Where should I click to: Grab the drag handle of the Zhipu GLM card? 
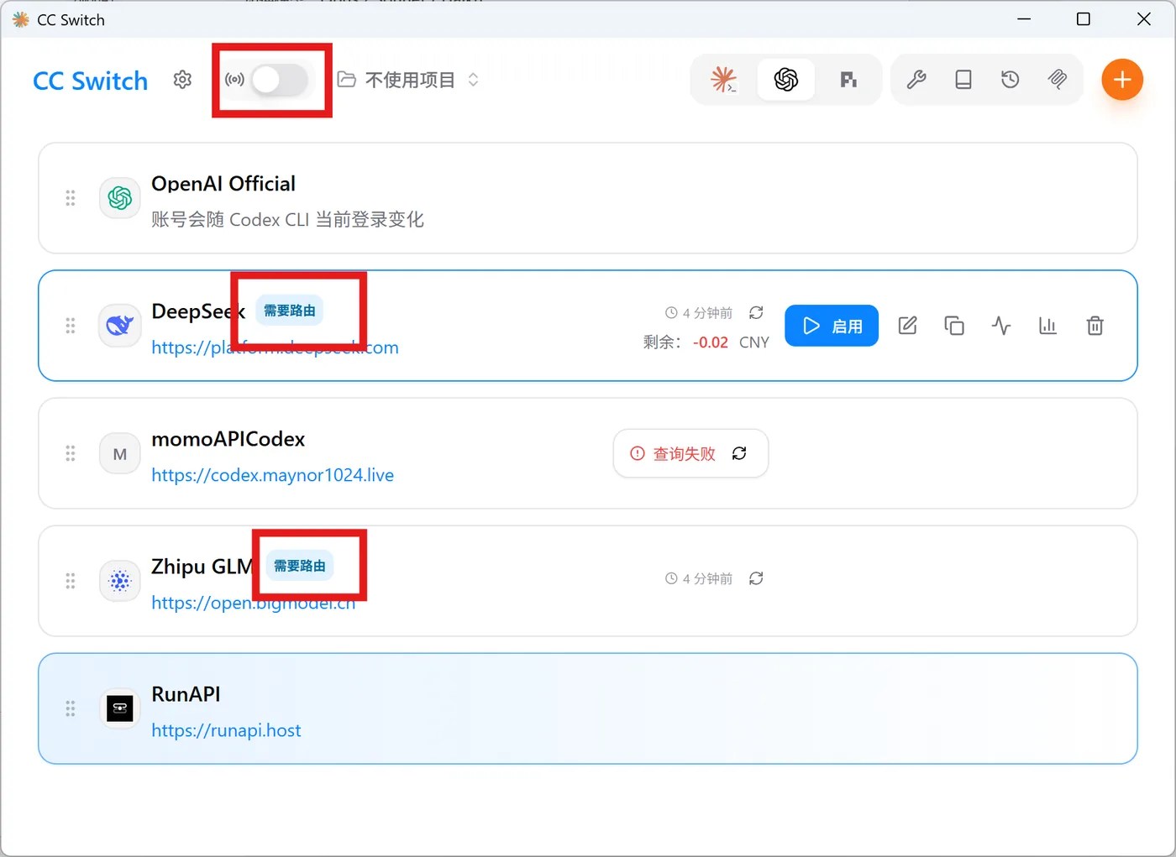point(71,581)
